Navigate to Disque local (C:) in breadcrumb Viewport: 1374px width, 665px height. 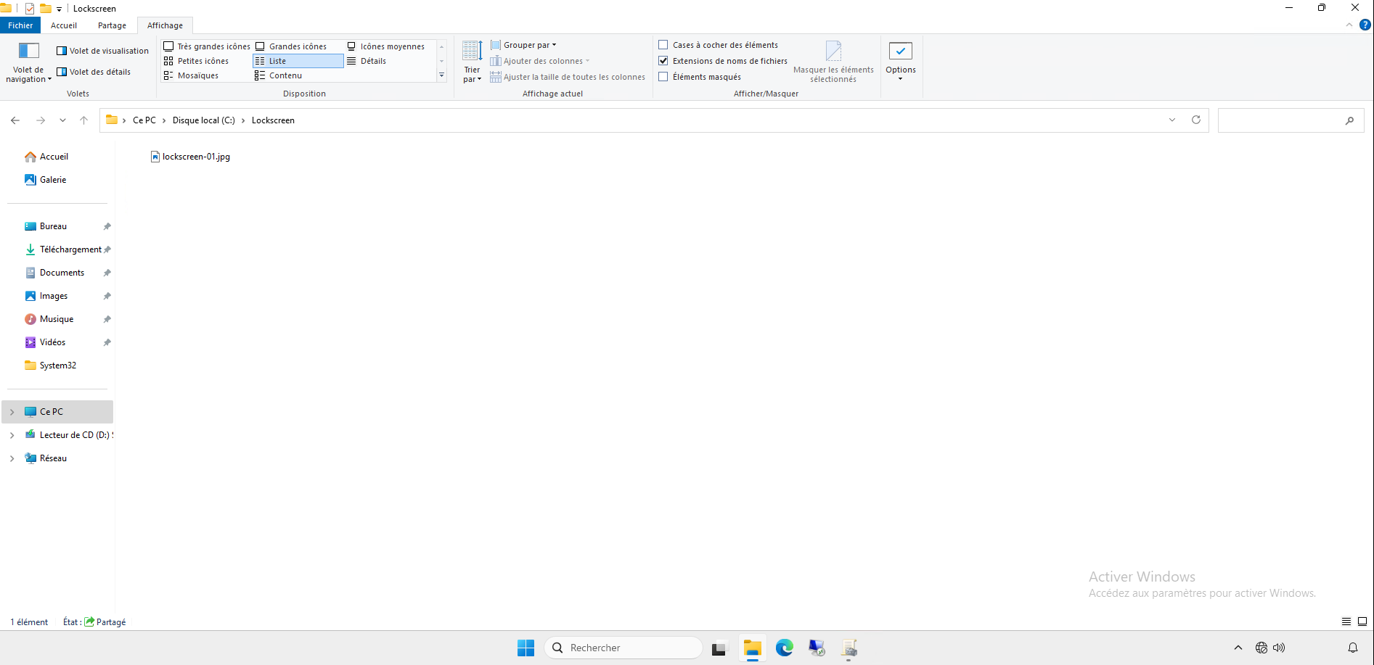click(x=203, y=120)
